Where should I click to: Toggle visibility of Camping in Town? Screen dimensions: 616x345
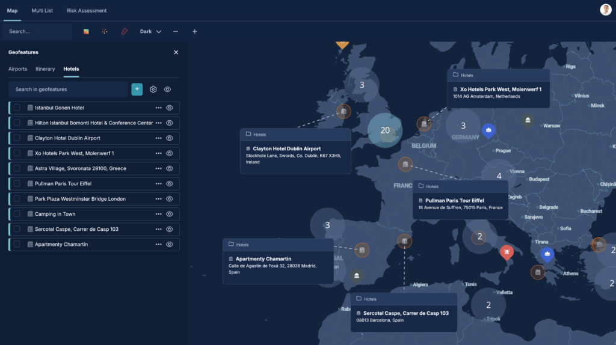170,214
